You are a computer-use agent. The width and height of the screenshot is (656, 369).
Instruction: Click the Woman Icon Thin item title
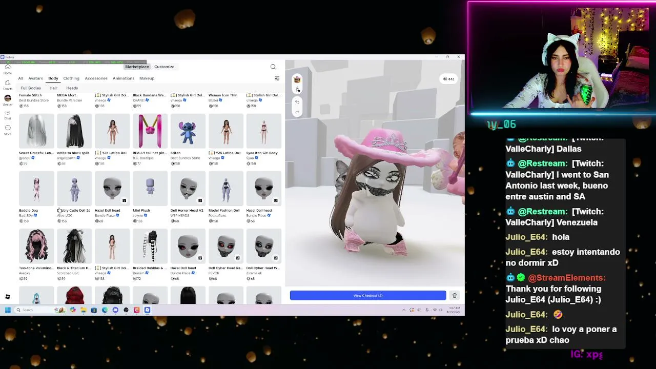(223, 95)
